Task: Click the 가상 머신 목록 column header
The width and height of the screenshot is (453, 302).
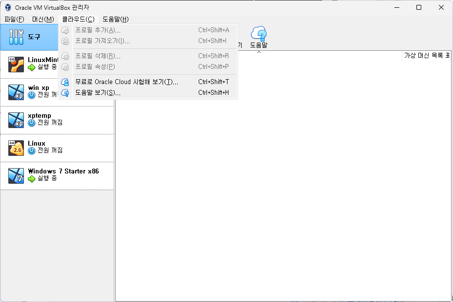Action: click(426, 56)
